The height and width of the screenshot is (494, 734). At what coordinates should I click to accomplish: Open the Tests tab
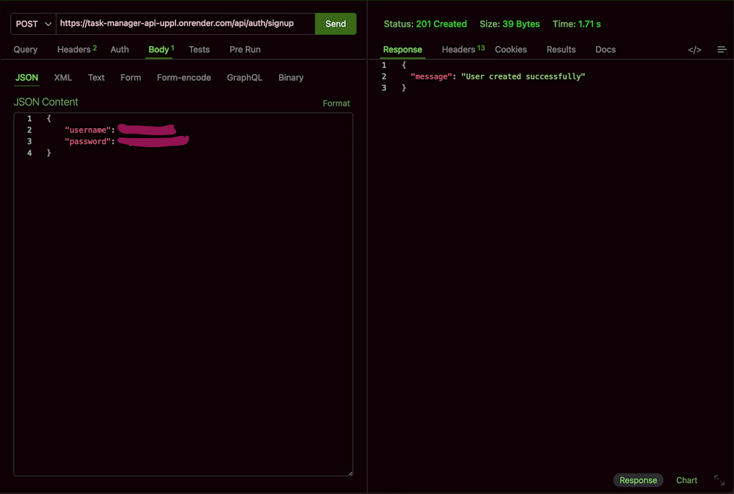[199, 49]
